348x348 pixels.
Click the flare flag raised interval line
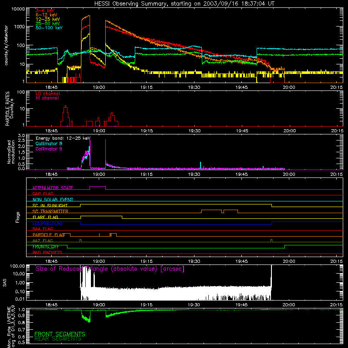tap(101, 216)
